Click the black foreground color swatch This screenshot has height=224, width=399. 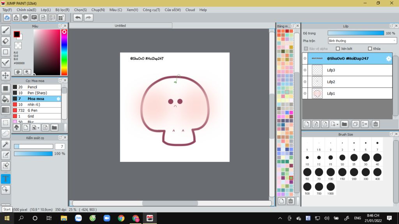[16, 34]
